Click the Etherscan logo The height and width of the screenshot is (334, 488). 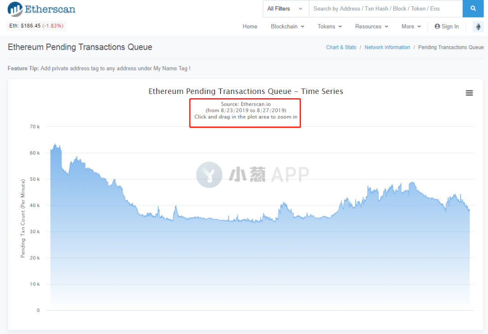tap(42, 9)
